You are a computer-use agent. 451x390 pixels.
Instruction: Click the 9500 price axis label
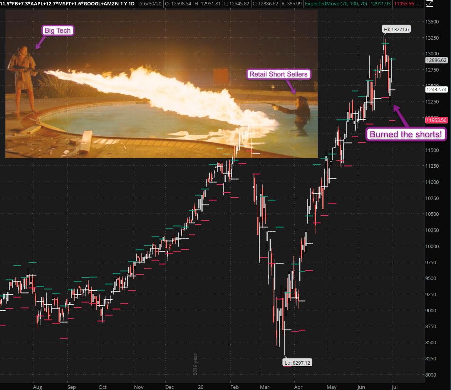[431, 278]
